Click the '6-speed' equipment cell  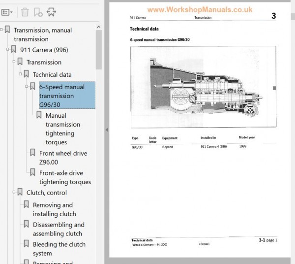[x=168, y=147]
